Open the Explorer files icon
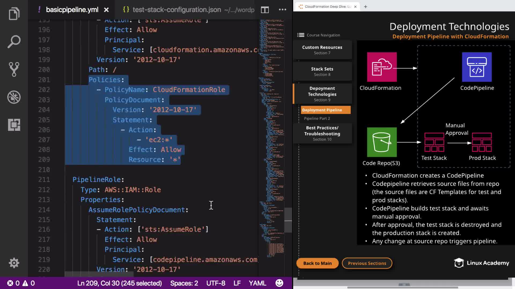Screen dimensions: 515x289 coord(14,14)
